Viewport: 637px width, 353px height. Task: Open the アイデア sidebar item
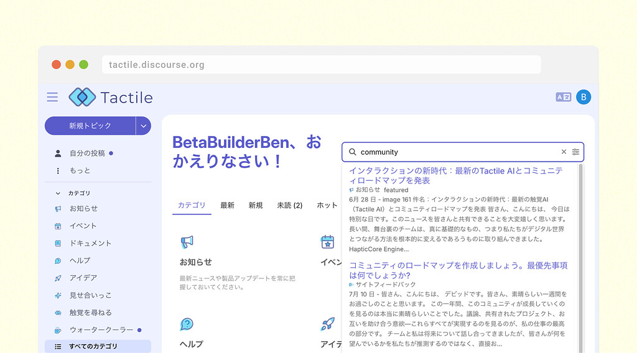pyautogui.click(x=83, y=278)
